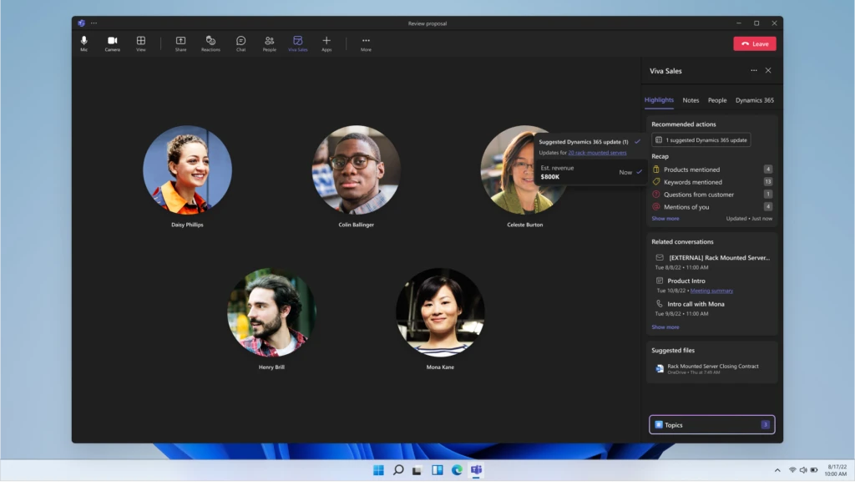Toggle the Viva Sales panel icon
The image size is (855, 486).
[x=297, y=41]
